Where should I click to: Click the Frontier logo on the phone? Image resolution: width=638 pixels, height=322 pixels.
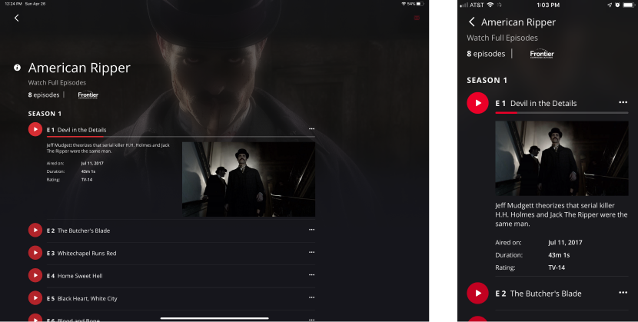[542, 54]
